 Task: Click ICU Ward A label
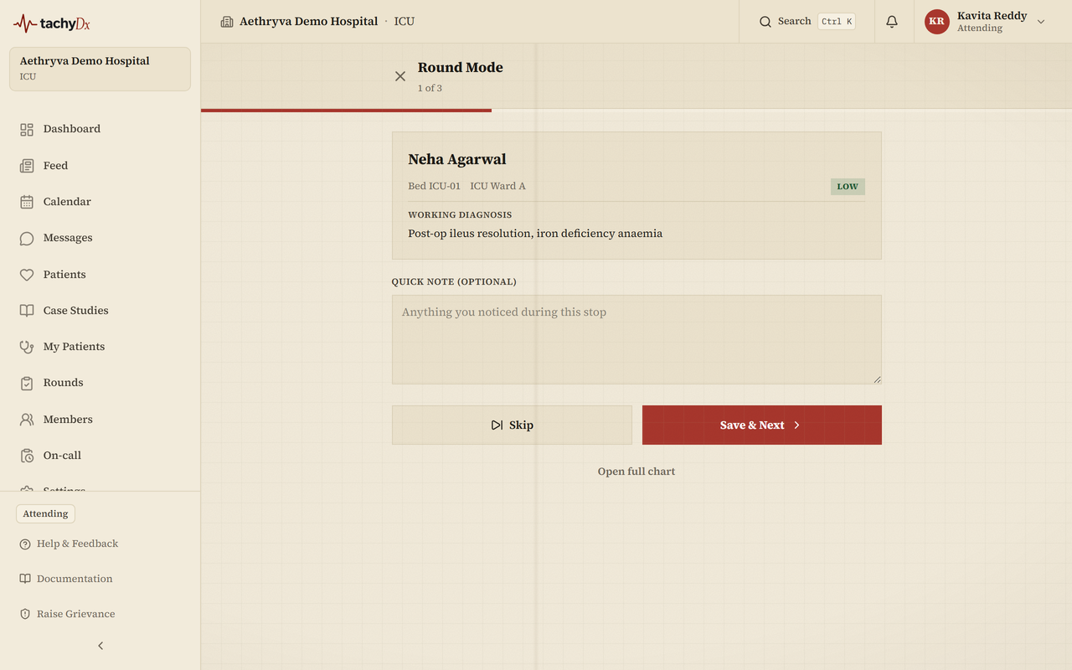[x=497, y=186]
